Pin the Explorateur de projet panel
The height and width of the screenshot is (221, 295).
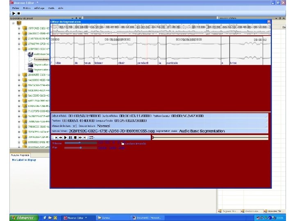point(76,18)
